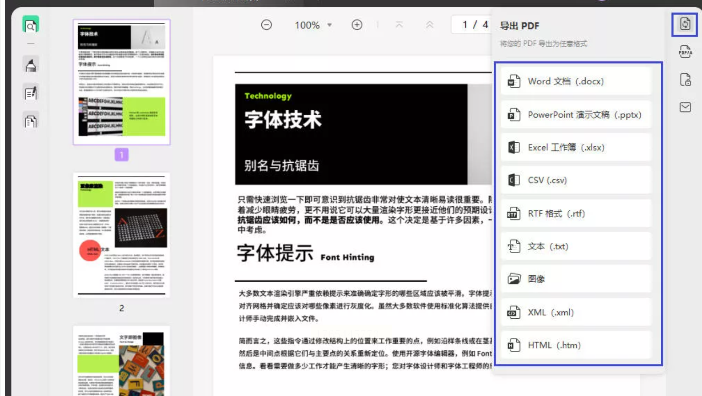Open the organize pages tool
702x396 pixels.
[x=31, y=122]
